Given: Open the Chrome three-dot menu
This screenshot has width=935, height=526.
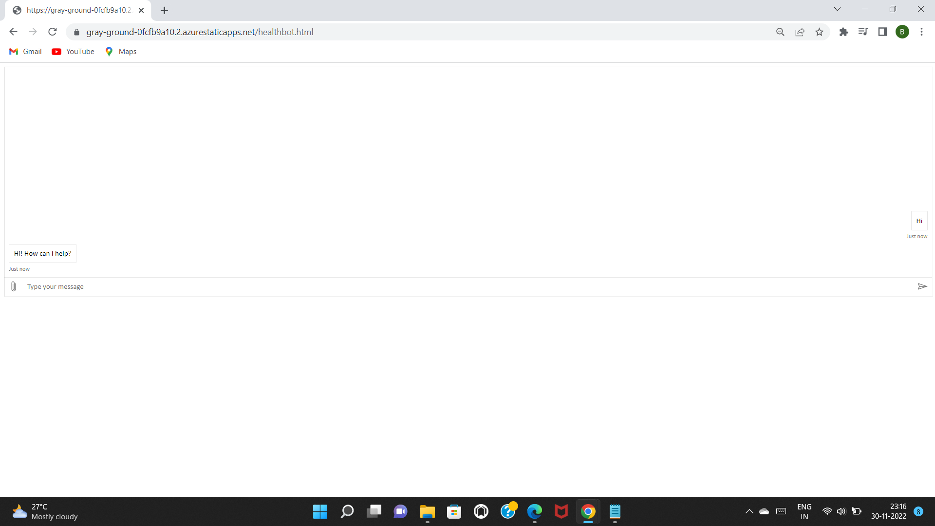Looking at the screenshot, I should point(921,32).
